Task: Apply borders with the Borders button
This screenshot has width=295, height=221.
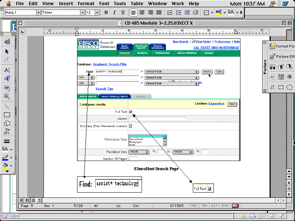Action: pyautogui.click(x=206, y=13)
